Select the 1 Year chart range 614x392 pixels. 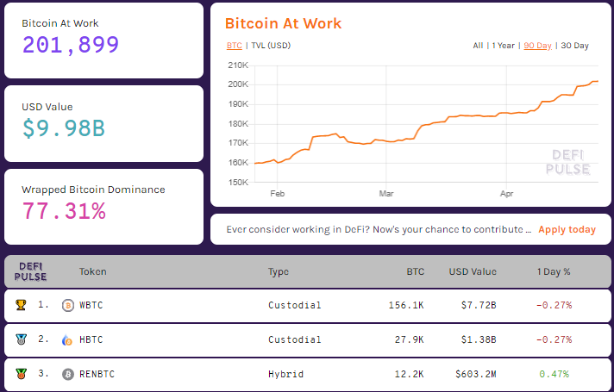click(x=504, y=46)
